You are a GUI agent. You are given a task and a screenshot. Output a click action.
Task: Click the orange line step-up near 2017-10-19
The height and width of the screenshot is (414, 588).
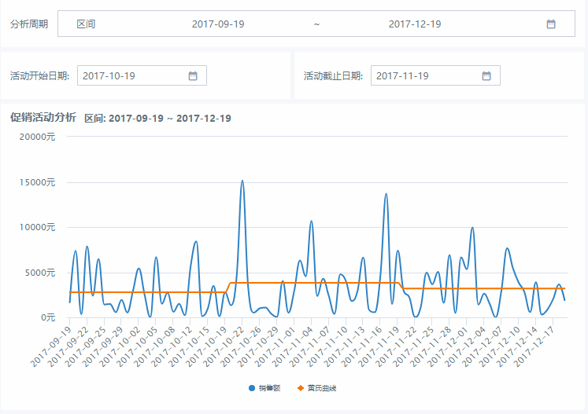click(227, 288)
